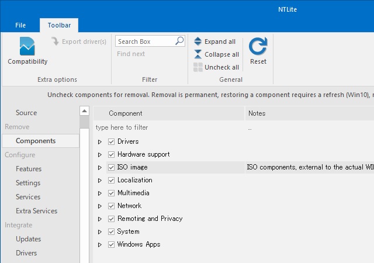Screen dimensions: 374x263
Task: Open the File ribbon tab
Action: (x=20, y=25)
